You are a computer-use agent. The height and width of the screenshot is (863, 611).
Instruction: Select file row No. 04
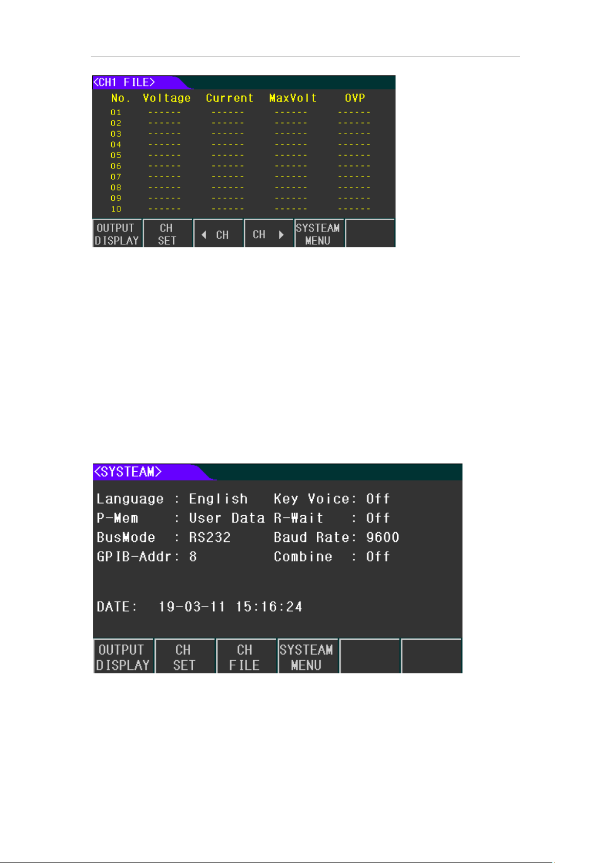point(240,144)
